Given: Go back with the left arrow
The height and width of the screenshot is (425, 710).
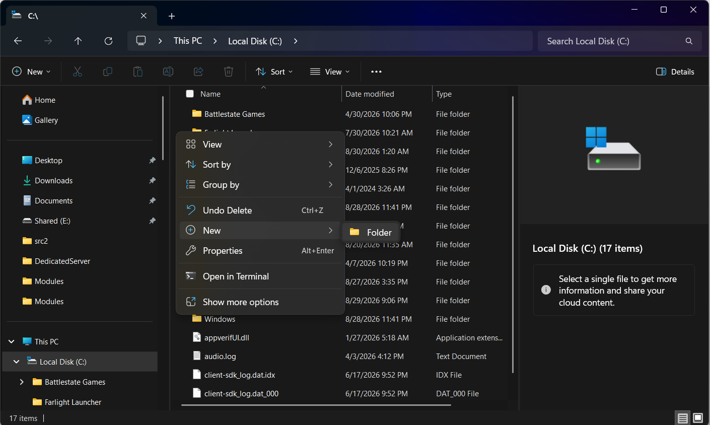Looking at the screenshot, I should pyautogui.click(x=18, y=41).
